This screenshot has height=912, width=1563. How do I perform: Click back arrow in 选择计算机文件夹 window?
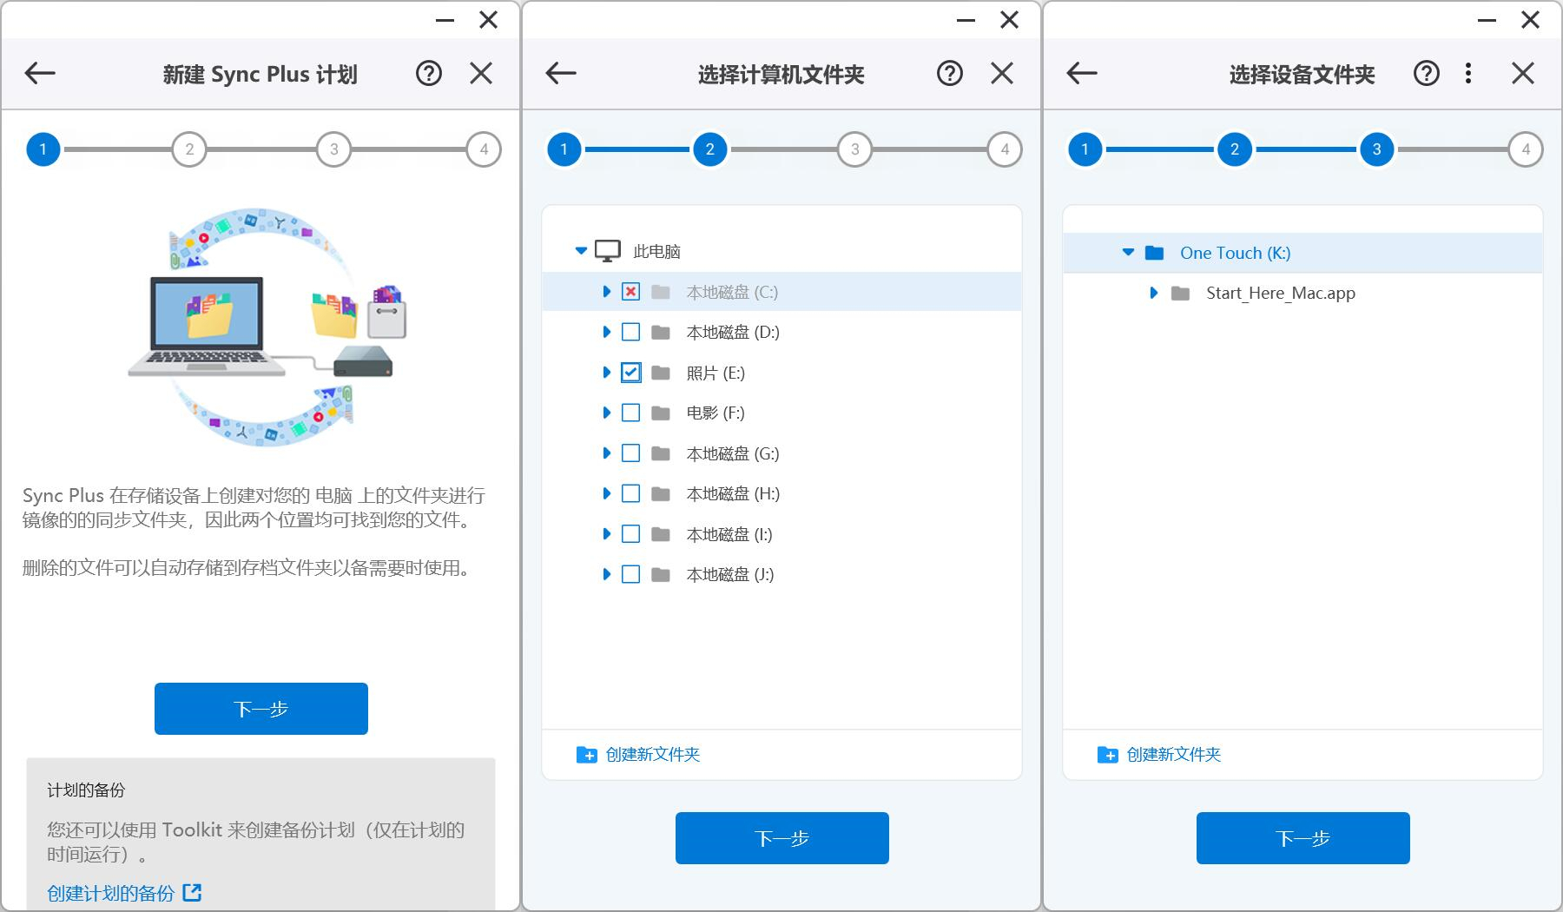[559, 74]
